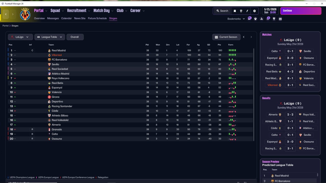Viewport: 326px width, 183px height.
Task: Click Girona crest in league table
Action: [x=49, y=97]
